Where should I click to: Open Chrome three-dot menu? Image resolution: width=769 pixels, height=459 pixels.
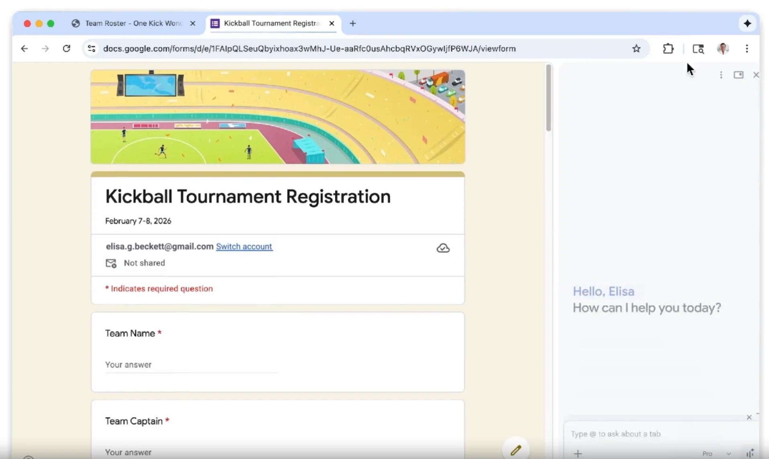coord(747,49)
